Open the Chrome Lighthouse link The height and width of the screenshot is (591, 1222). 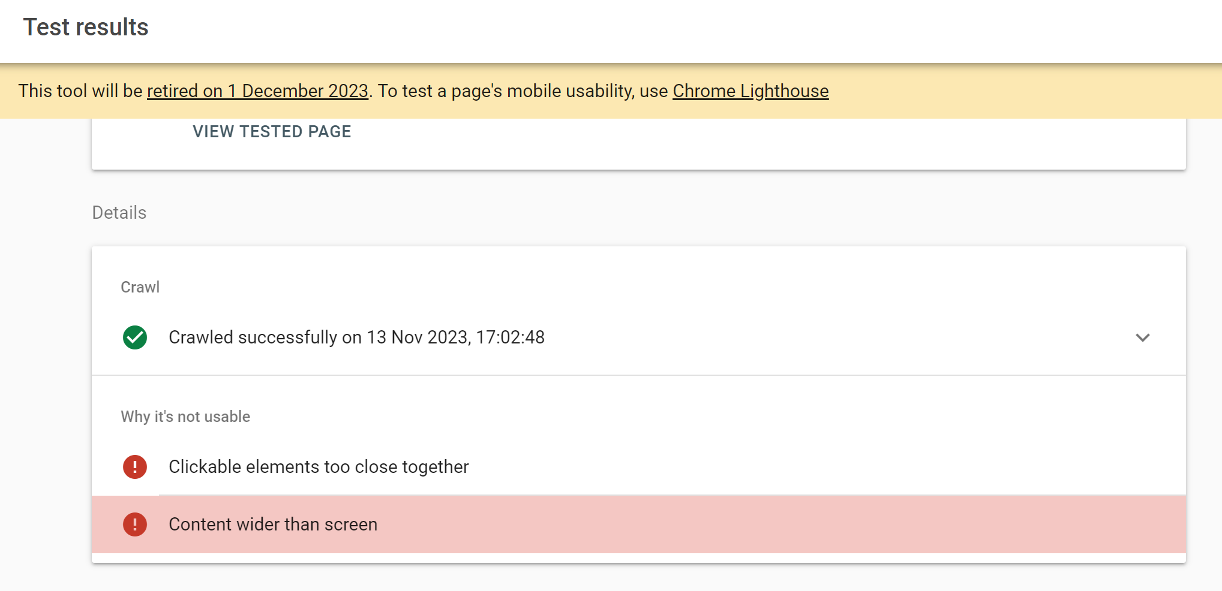click(x=750, y=91)
